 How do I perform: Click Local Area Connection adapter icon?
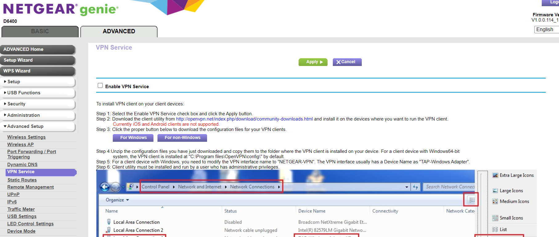point(109,222)
